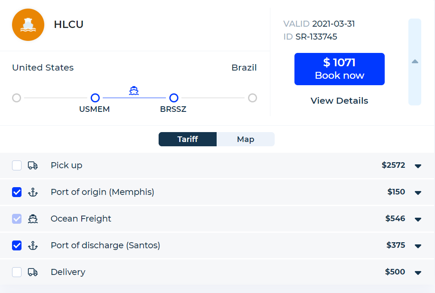
Task: Enable the Delivery checkbox
Action: (17, 272)
